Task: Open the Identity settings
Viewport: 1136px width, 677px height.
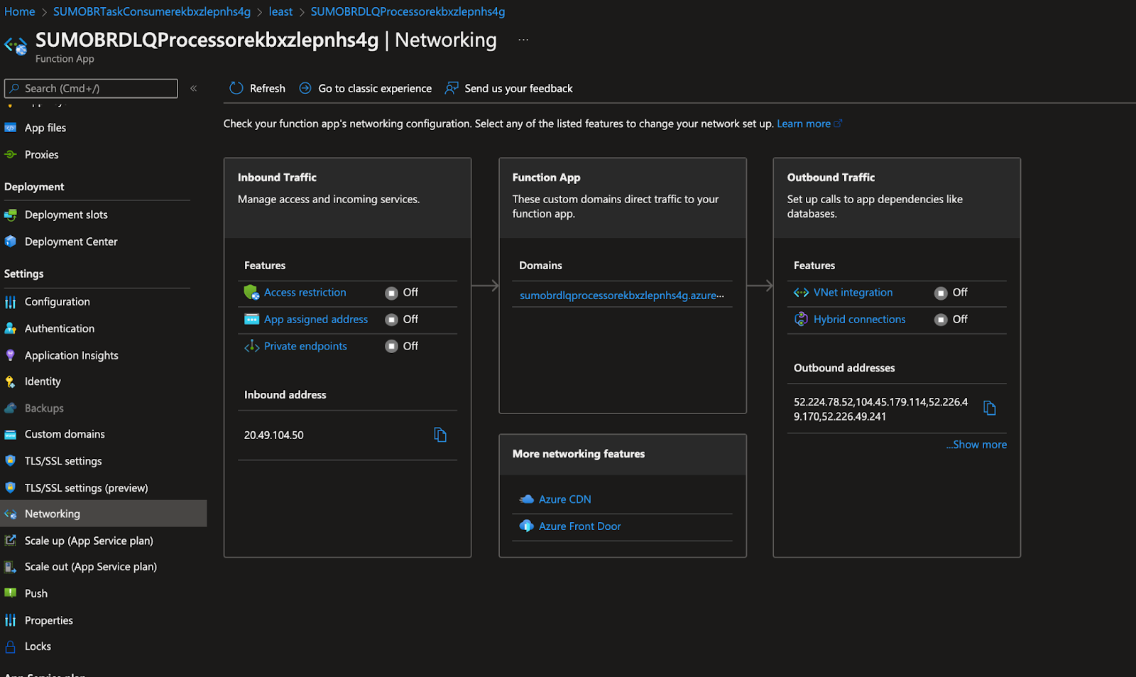Action: (43, 381)
